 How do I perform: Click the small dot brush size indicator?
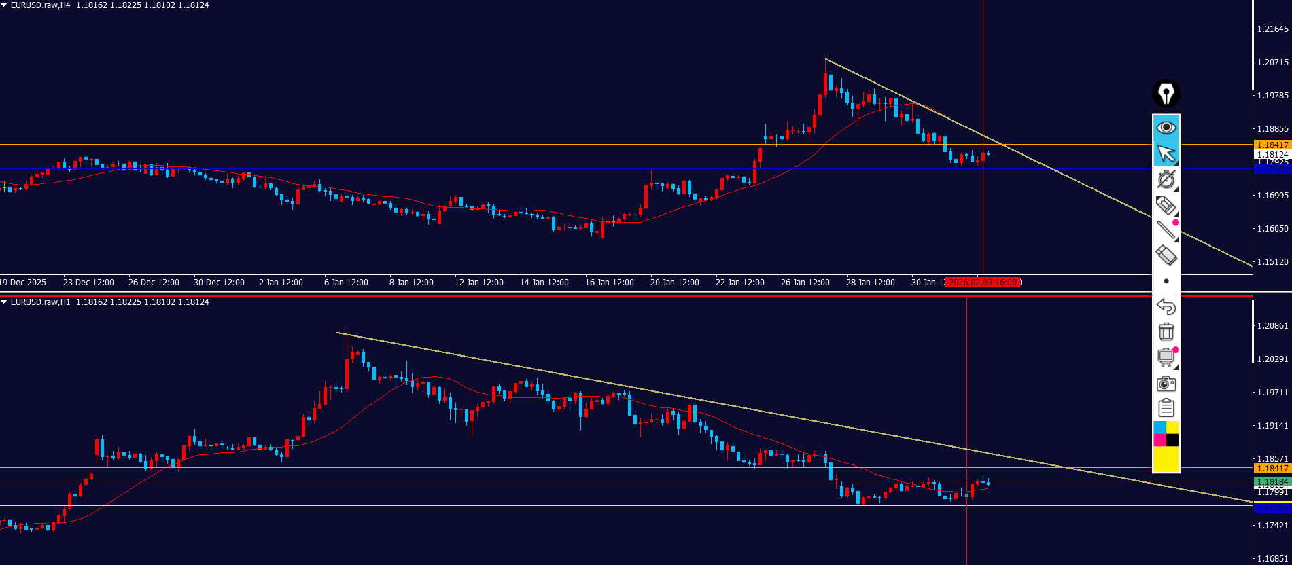pyautogui.click(x=1166, y=281)
